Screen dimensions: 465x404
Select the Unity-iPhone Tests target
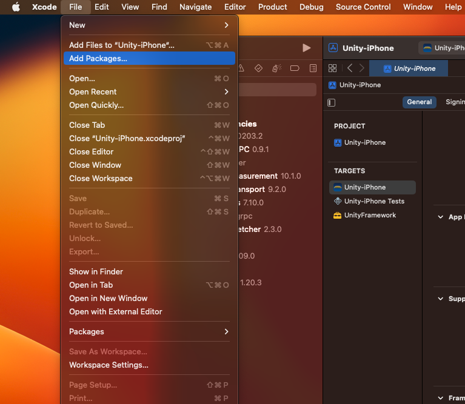pyautogui.click(x=373, y=202)
